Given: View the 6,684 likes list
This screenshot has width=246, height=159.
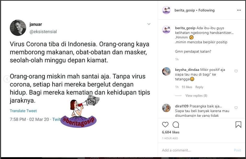Looking at the screenshot, I should coord(171,132).
